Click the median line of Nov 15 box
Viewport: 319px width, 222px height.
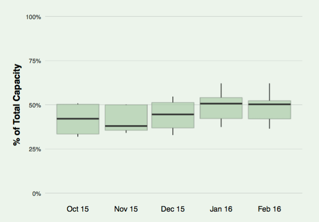[126, 126]
